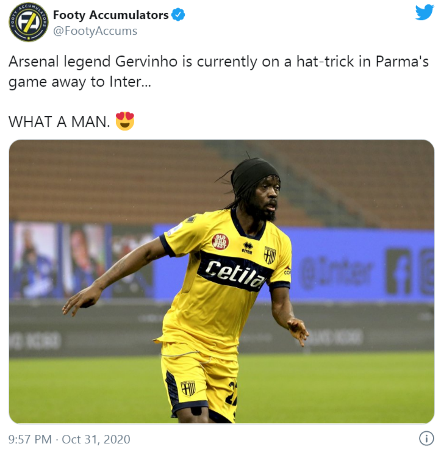Open the Footy Accumulators display name link
The height and width of the screenshot is (455, 441).
(x=110, y=15)
